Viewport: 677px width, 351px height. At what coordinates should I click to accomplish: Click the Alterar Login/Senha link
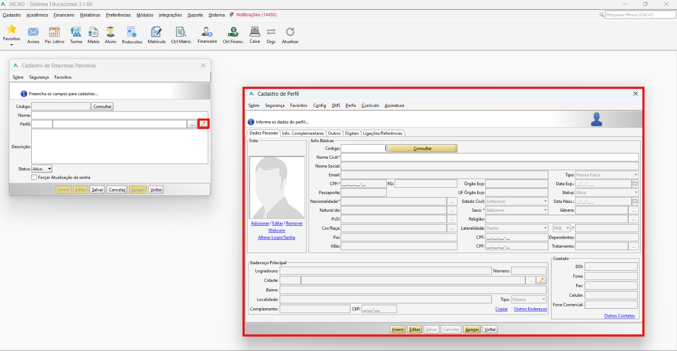(277, 237)
